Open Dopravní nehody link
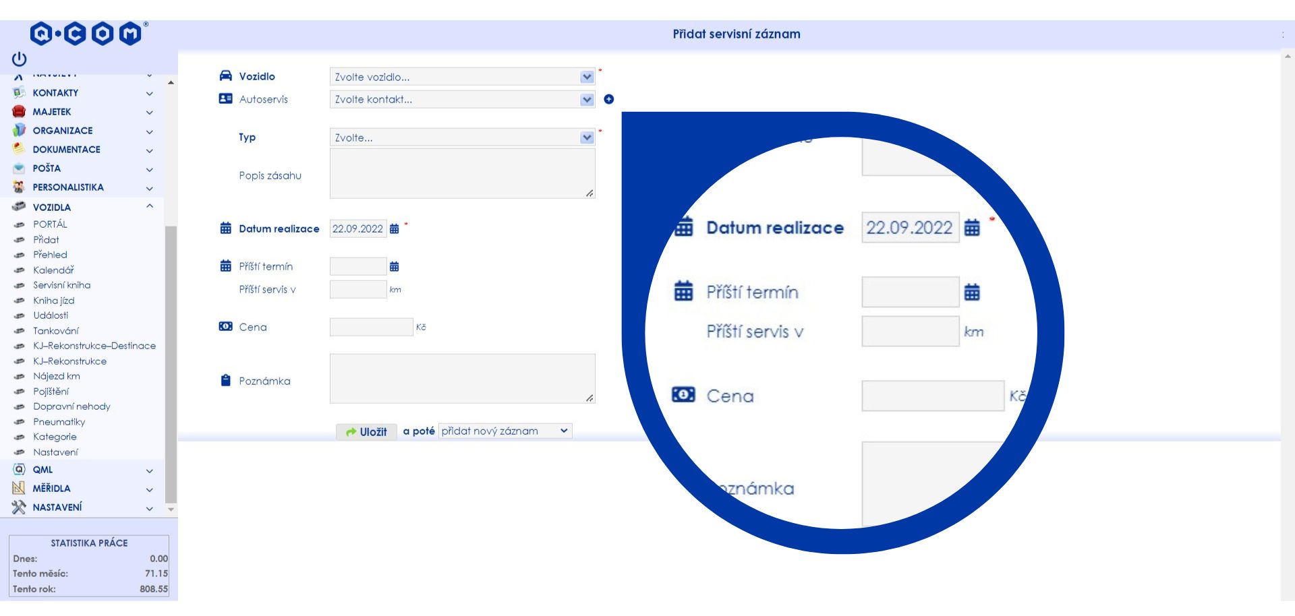The height and width of the screenshot is (616, 1295). pos(71,406)
